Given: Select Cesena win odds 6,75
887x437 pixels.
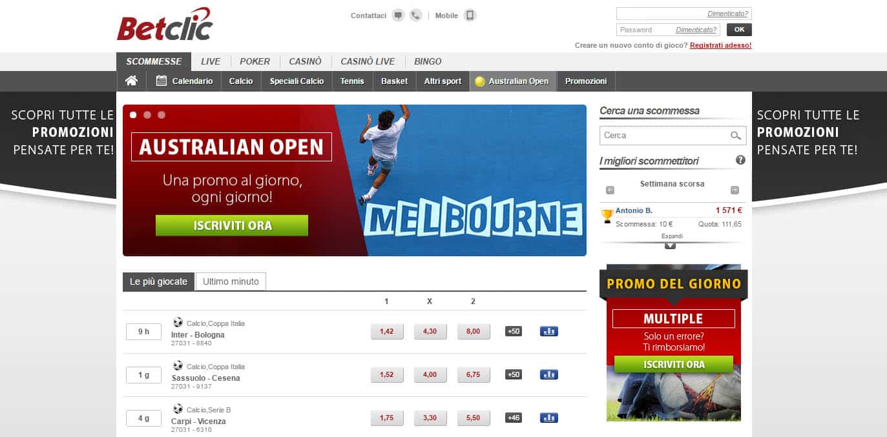Looking at the screenshot, I should pos(474,375).
